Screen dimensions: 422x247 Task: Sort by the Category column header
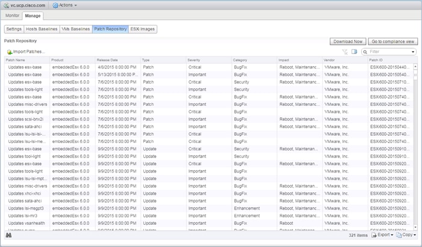coord(255,60)
